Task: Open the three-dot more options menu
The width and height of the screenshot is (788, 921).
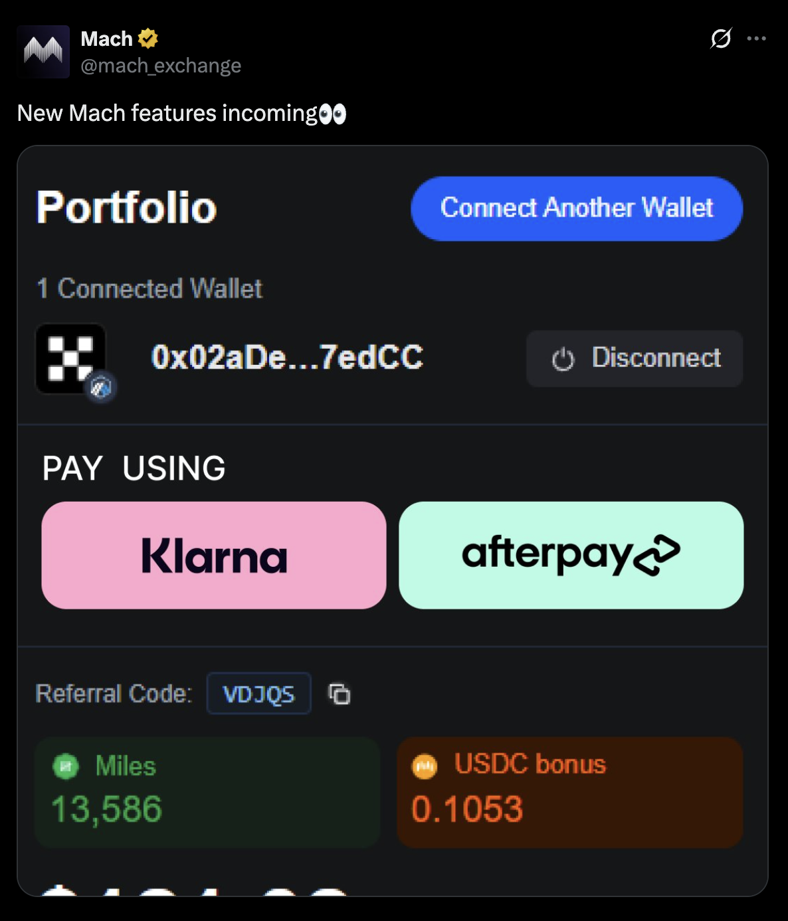Action: (x=756, y=39)
